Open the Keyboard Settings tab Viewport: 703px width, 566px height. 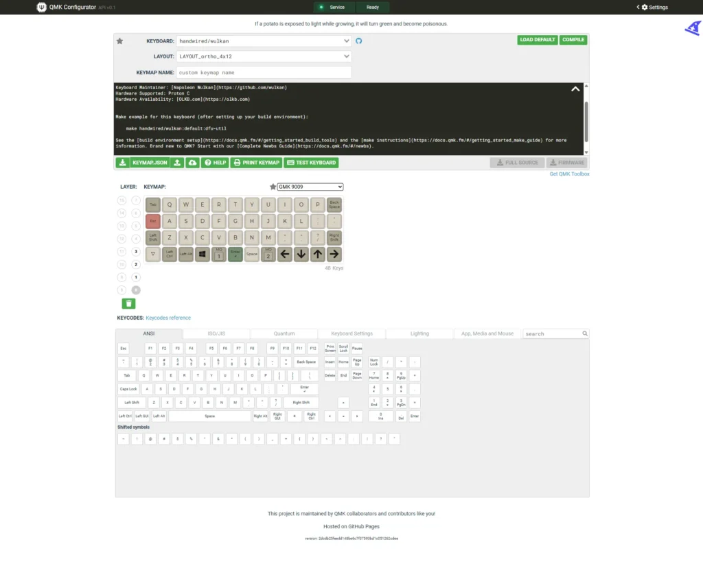point(352,334)
